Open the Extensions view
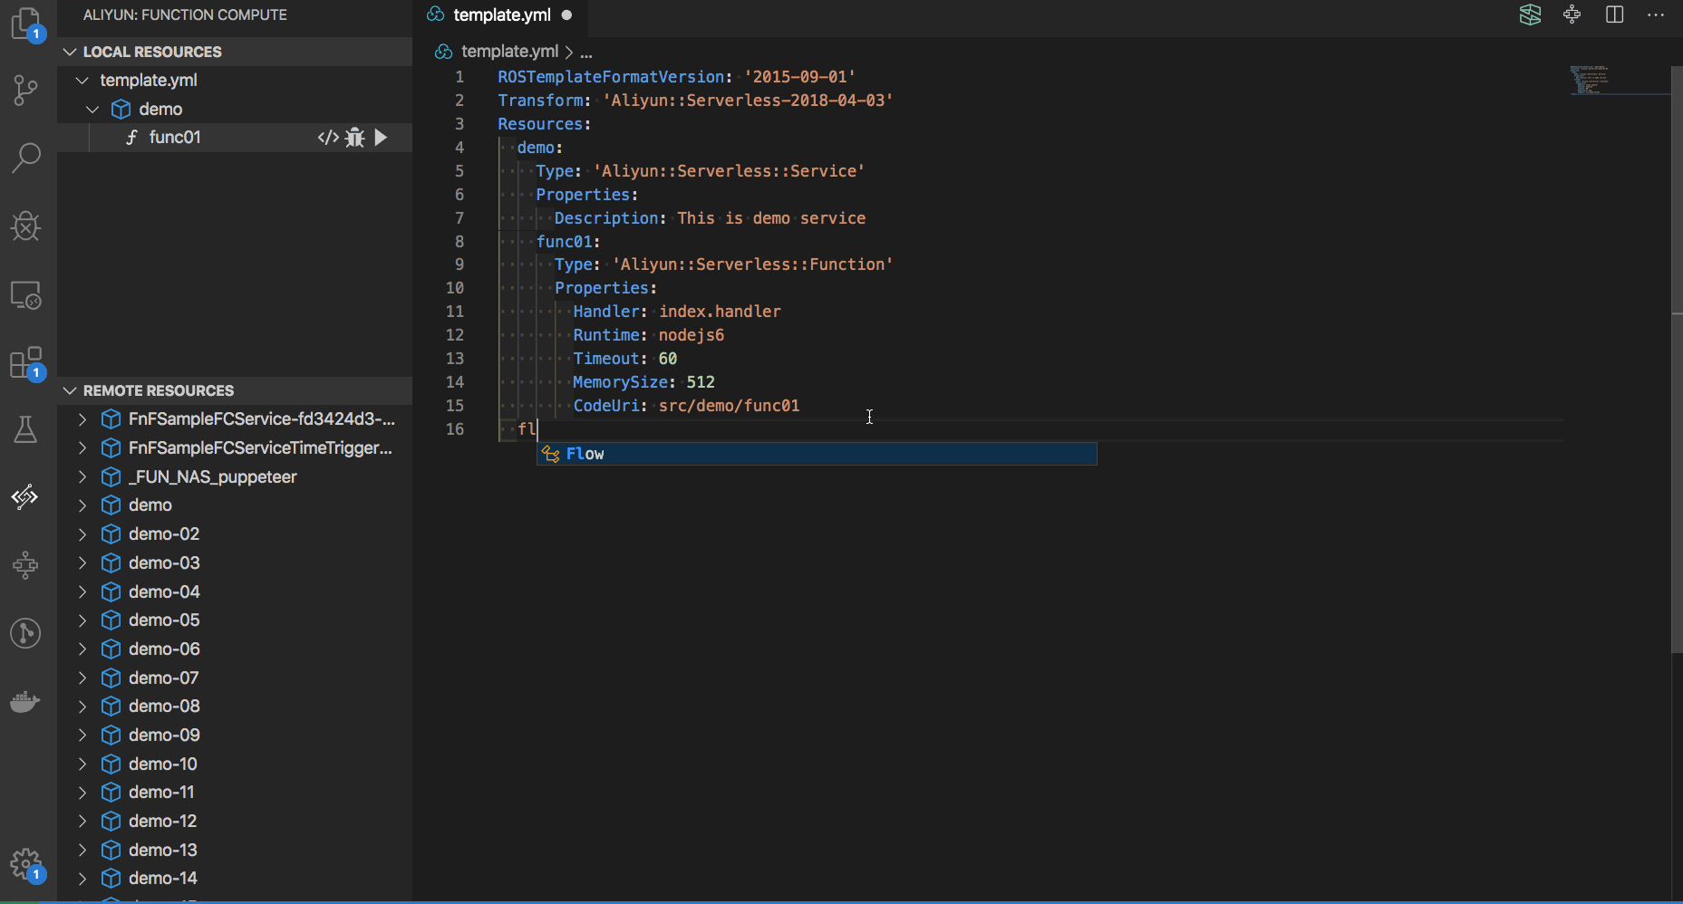 point(25,363)
